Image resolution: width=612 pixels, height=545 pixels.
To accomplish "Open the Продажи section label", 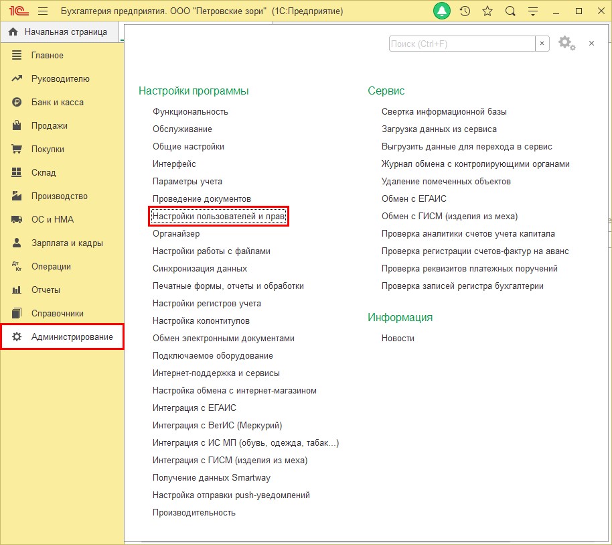I will tap(50, 126).
